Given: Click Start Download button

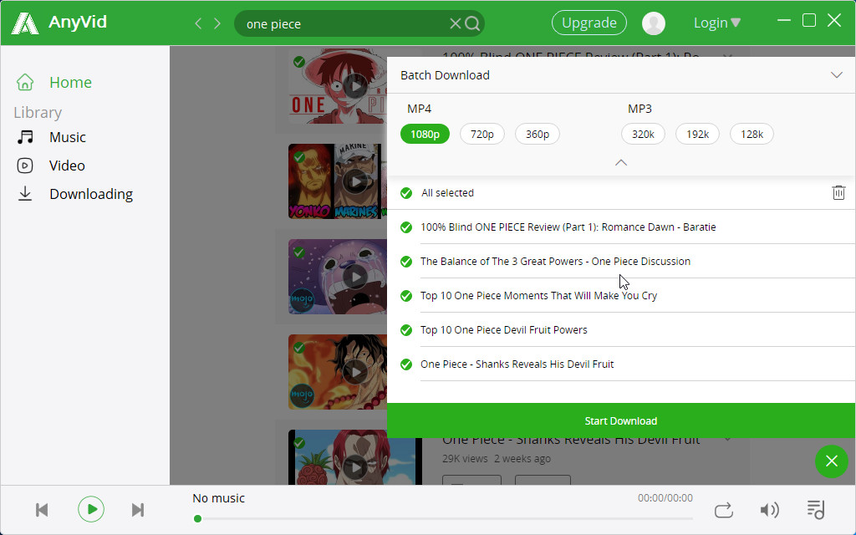Looking at the screenshot, I should coord(621,420).
